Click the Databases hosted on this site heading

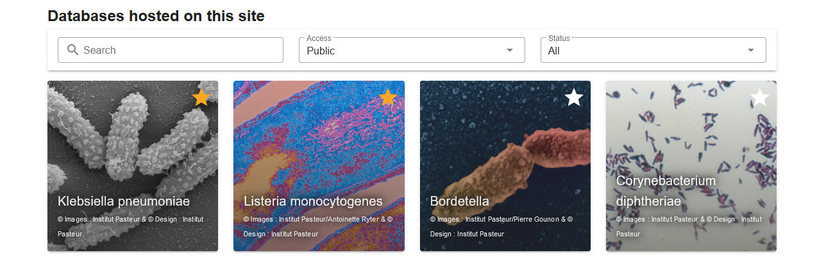click(x=156, y=16)
